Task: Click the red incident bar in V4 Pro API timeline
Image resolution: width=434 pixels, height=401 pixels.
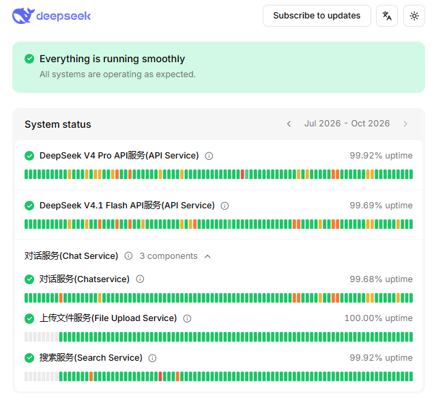Action: coord(242,174)
